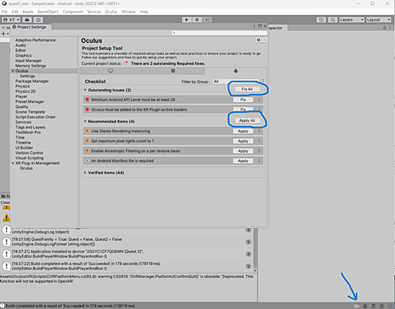Screen dimensions: 395x309
Task: Click Apply for Android Manifest file required
Action: click(243, 161)
